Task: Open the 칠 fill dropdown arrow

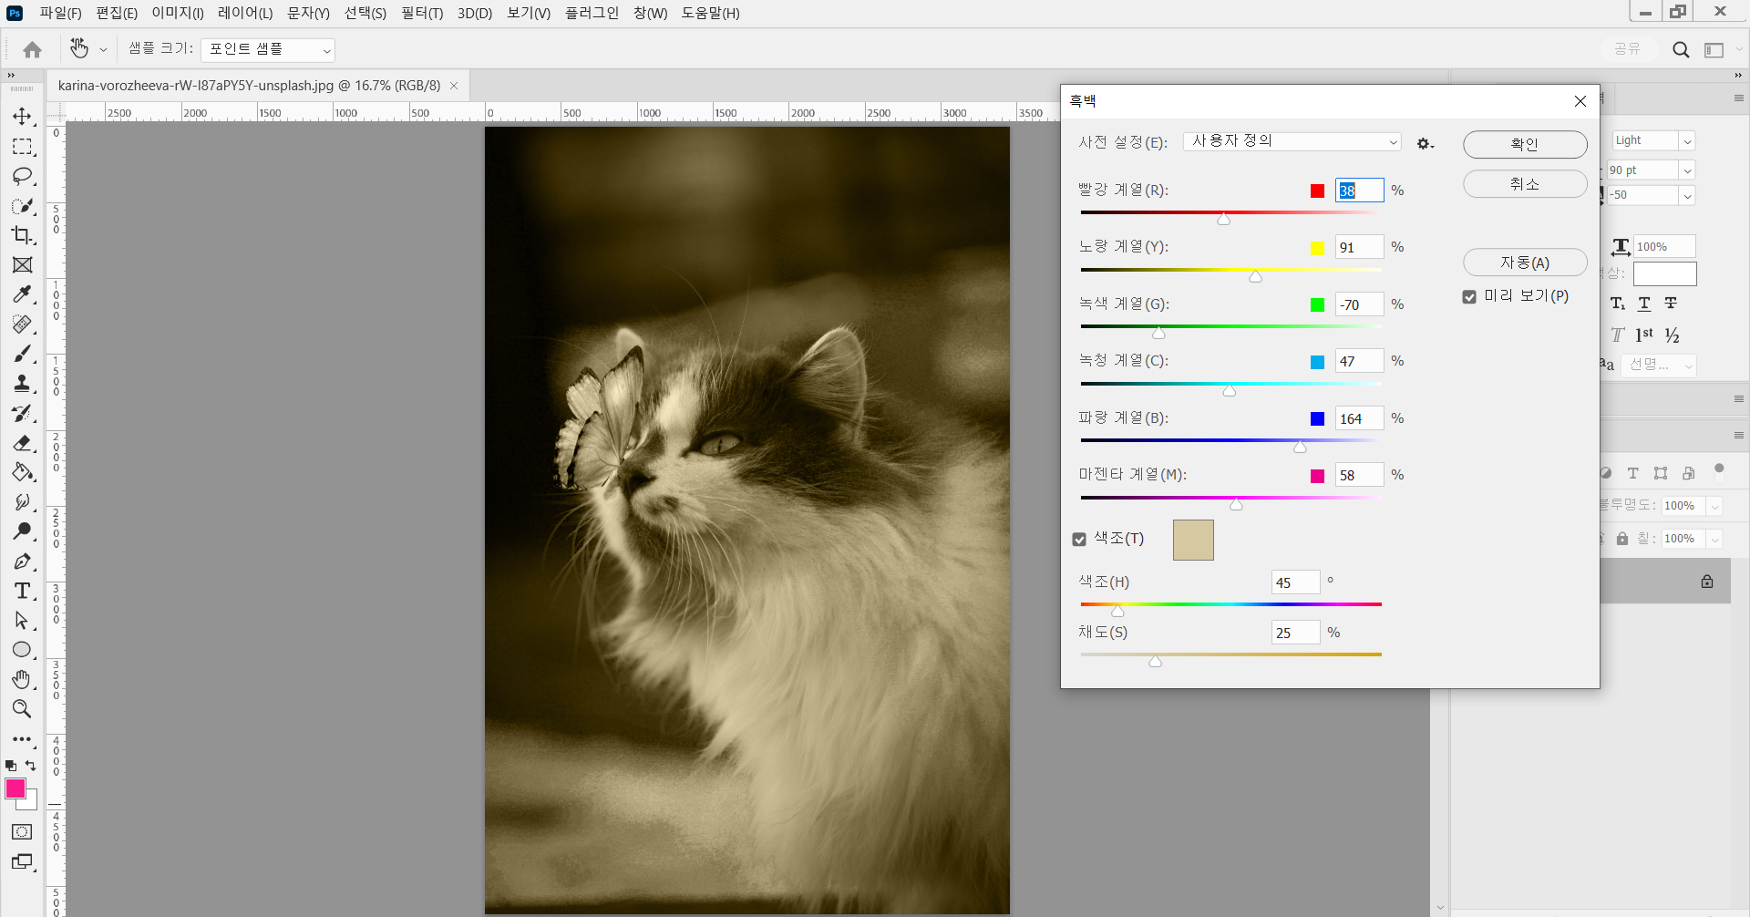Action: pos(1714,540)
